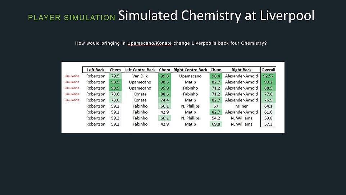Select the 42.9 value in the 61.6 overall row
346x195 pixels.
165,112
